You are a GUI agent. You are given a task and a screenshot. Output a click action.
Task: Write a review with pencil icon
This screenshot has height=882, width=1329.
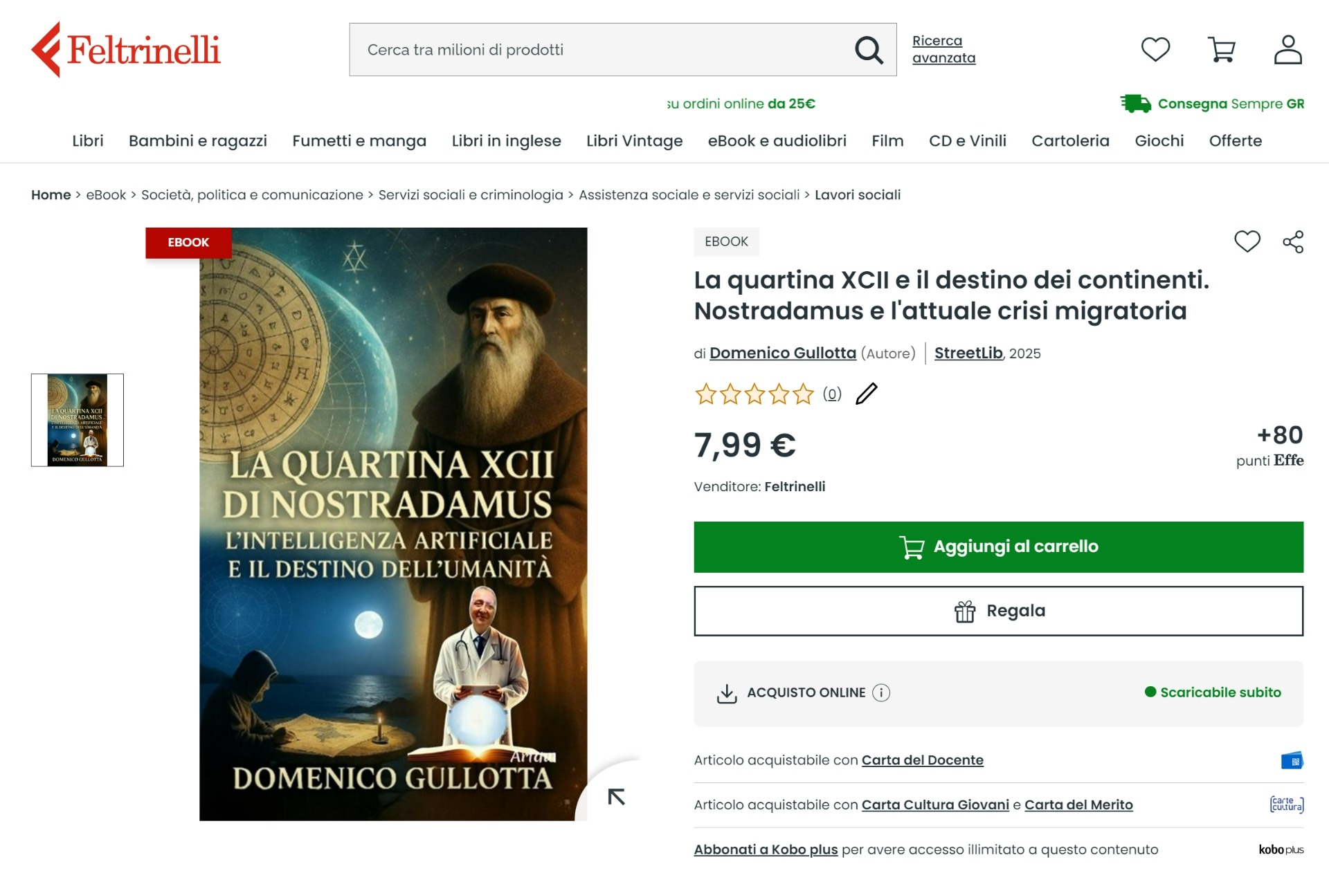pyautogui.click(x=867, y=394)
